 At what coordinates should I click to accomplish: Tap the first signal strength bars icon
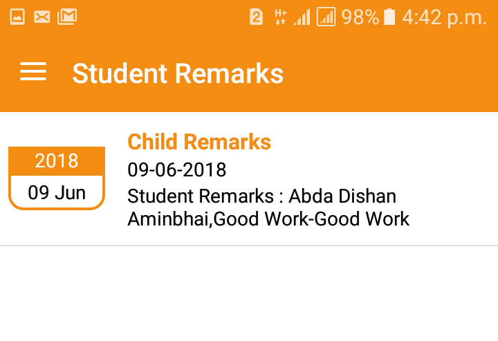tap(302, 17)
